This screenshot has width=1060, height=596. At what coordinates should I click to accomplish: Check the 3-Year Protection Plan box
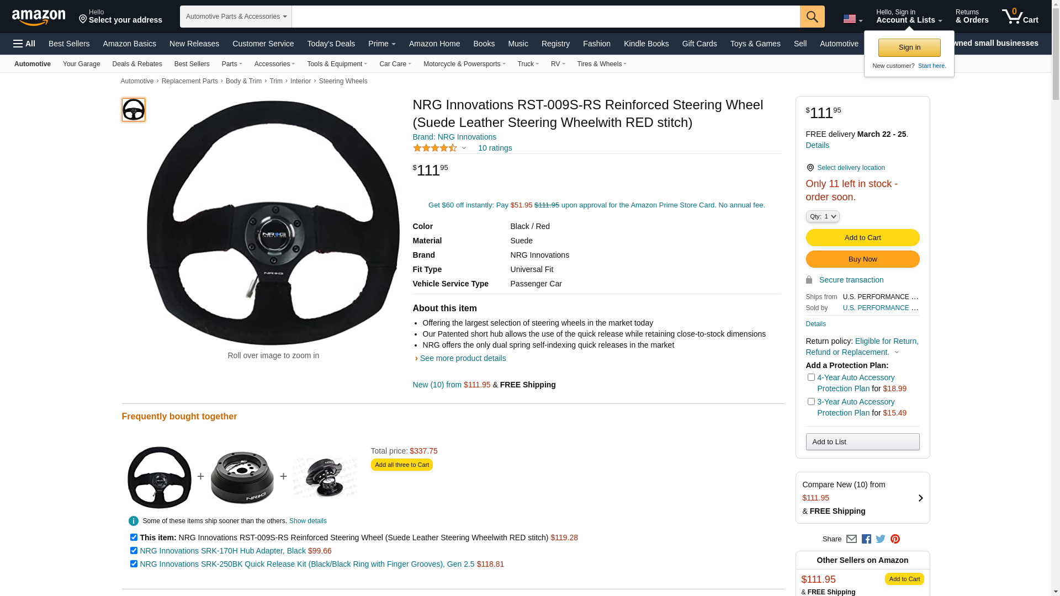click(811, 402)
